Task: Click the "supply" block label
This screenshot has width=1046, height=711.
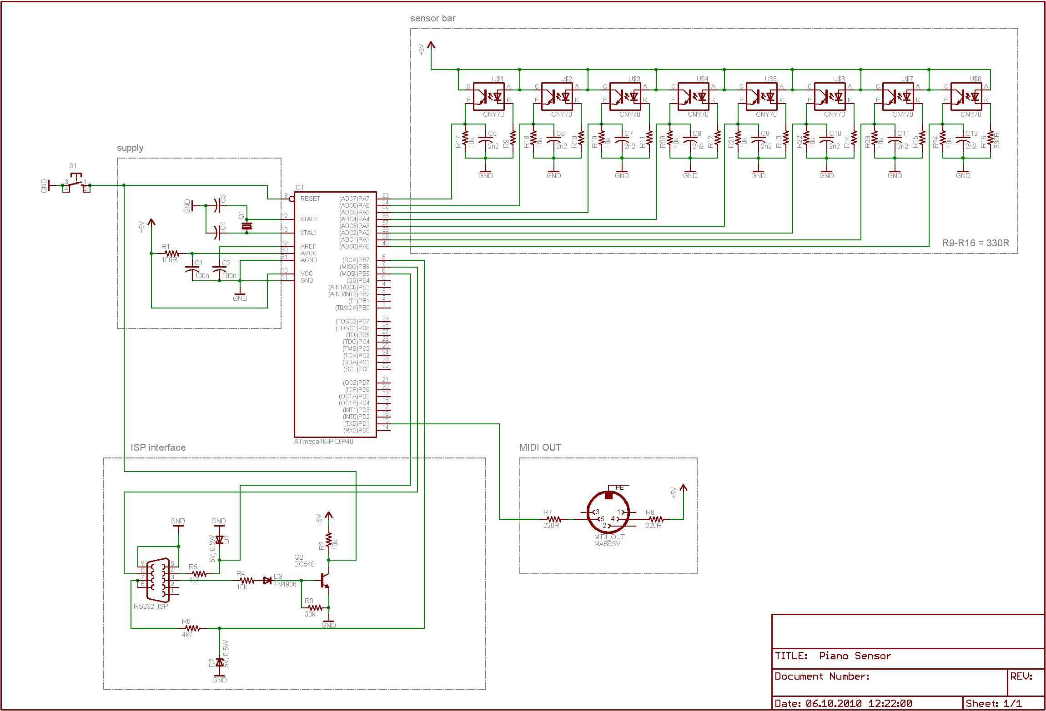Action: click(130, 148)
